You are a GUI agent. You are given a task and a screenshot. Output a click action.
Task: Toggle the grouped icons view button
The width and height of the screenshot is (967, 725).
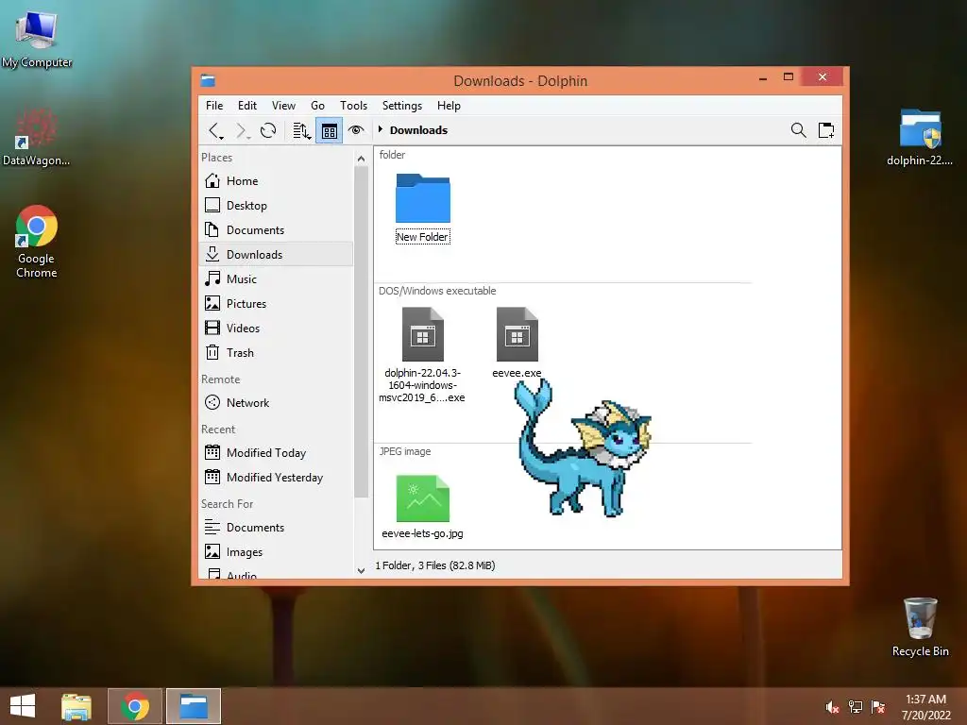click(329, 130)
